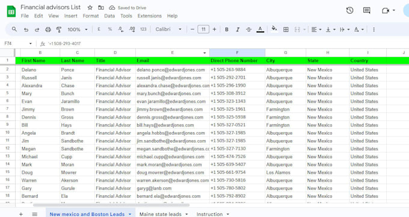409x217 pixels.
Task: Open the text color picker
Action: (260, 29)
